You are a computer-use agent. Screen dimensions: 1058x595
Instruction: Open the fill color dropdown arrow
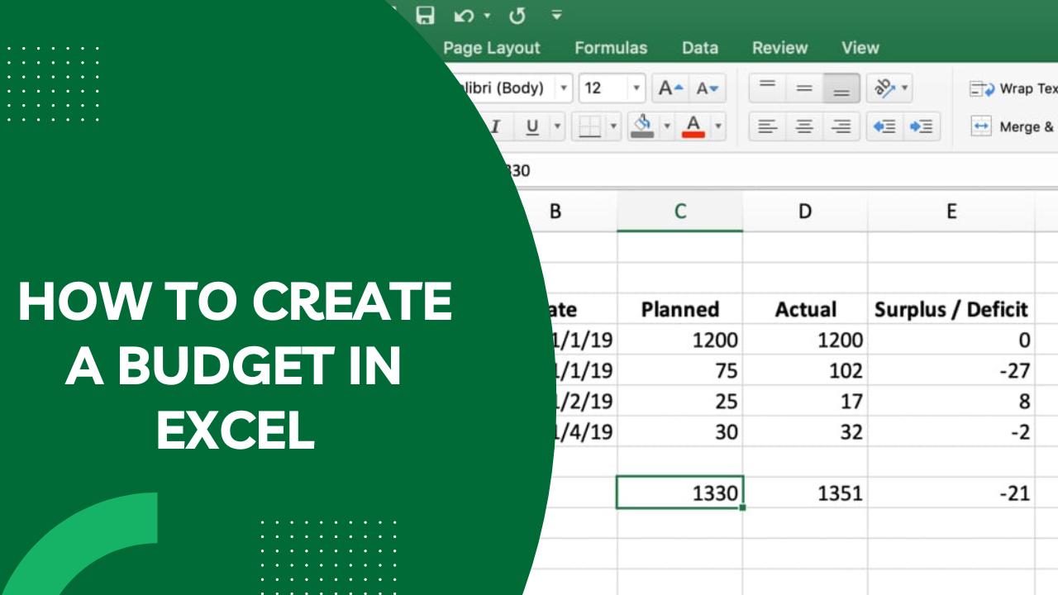(667, 126)
